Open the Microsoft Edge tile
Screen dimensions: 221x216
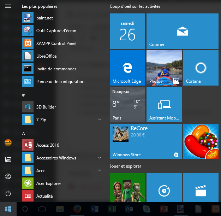(127, 68)
